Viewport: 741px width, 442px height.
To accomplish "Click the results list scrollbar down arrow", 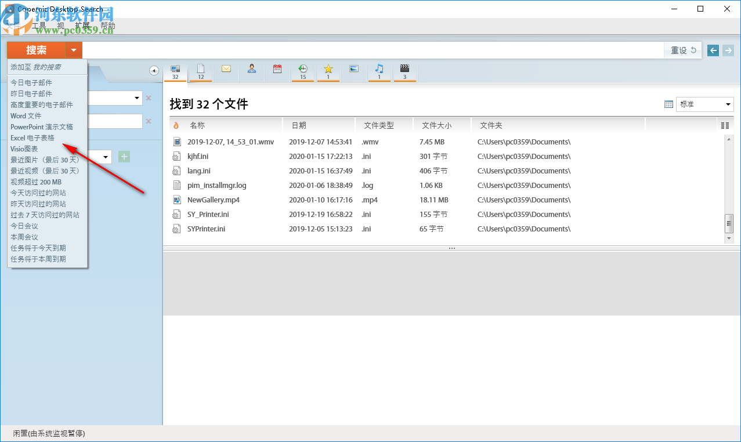I will [729, 239].
